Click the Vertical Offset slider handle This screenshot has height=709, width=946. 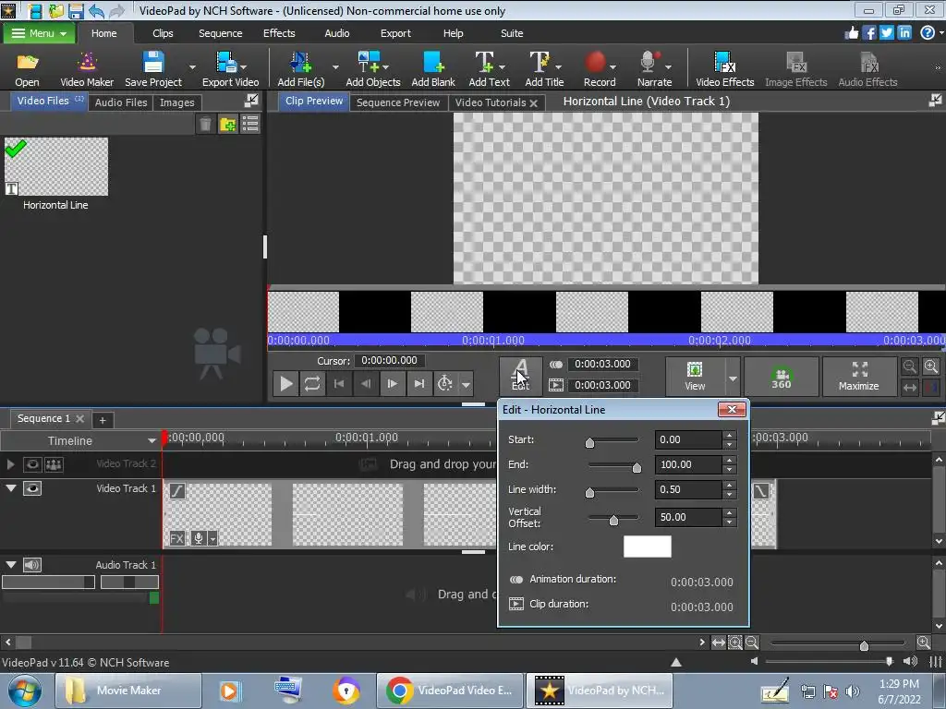(613, 520)
